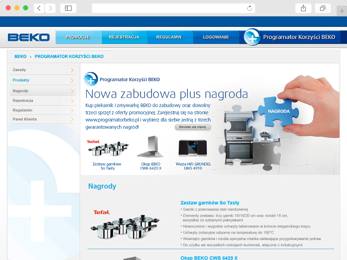Click the Zestaw garnków So Tasty banner caption
The width and height of the screenshot is (347, 260).
[107, 166]
